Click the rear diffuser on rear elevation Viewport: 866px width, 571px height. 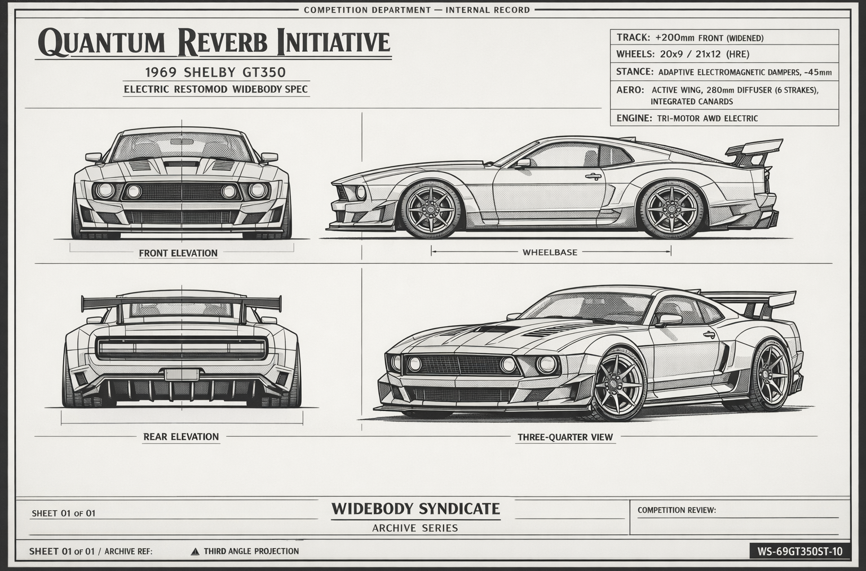[182, 389]
